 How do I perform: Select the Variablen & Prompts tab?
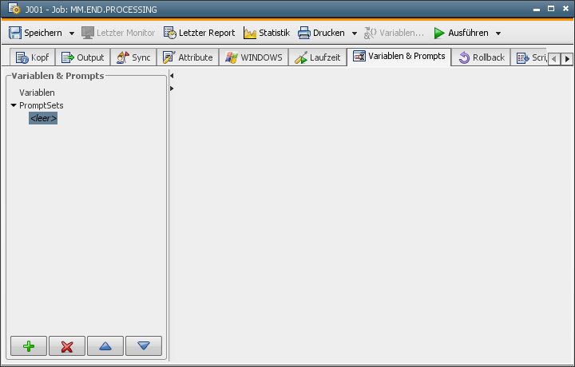coord(399,57)
